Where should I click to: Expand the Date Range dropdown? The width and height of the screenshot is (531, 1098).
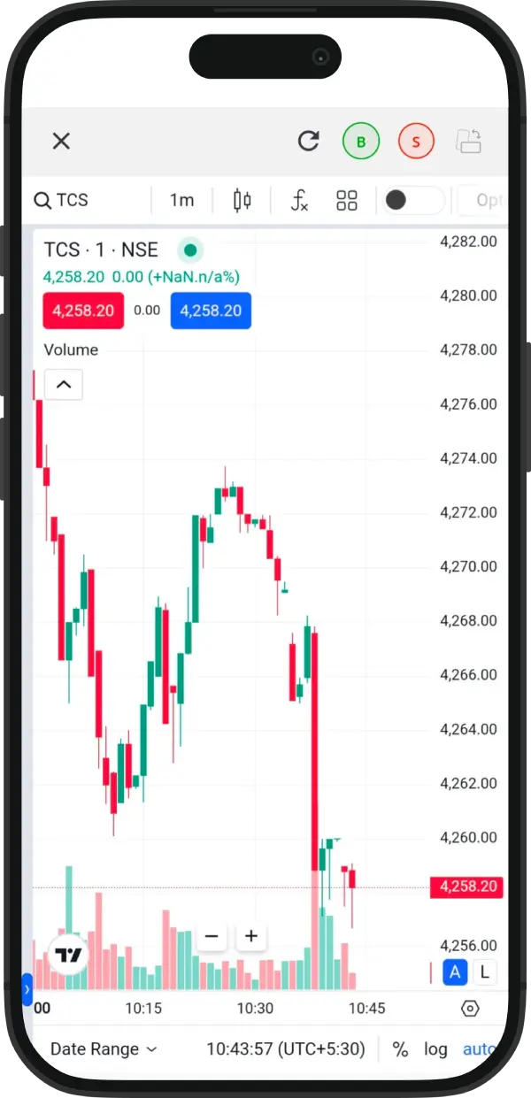point(104,1049)
